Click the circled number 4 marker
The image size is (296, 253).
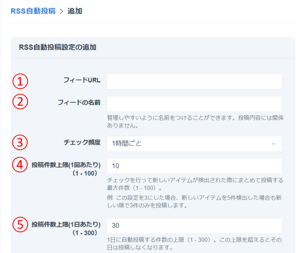pyautogui.click(x=20, y=165)
